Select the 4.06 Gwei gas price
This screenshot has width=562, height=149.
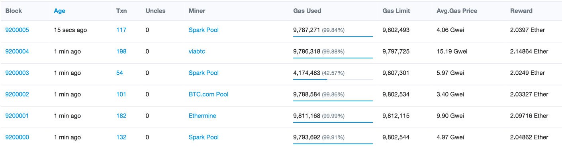click(x=450, y=30)
